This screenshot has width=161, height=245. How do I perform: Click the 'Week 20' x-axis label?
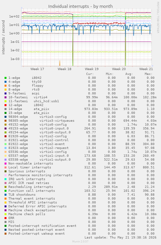pyautogui.click(x=119, y=69)
